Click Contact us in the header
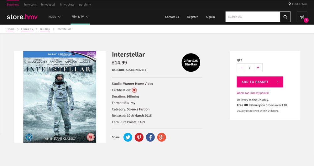Image resolution: width=314 pixels, height=166 pixels. click(x=172, y=17)
